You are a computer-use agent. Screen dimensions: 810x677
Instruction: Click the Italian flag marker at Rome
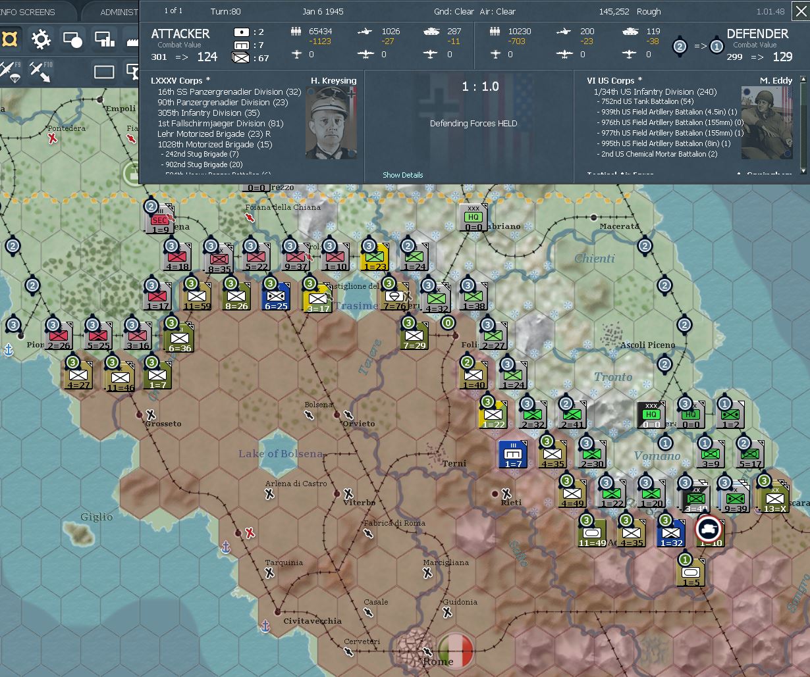tap(456, 650)
